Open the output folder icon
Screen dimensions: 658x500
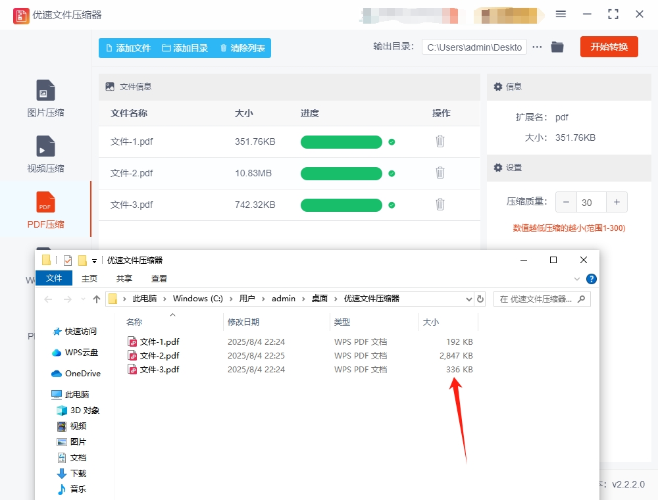click(x=557, y=47)
